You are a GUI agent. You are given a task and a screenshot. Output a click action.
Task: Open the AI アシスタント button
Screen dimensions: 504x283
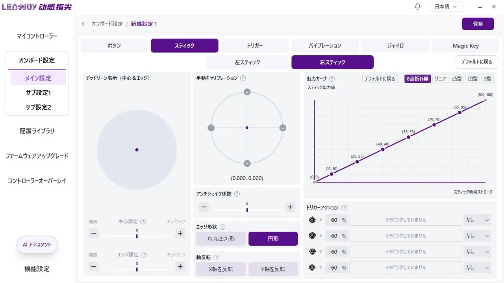37,245
